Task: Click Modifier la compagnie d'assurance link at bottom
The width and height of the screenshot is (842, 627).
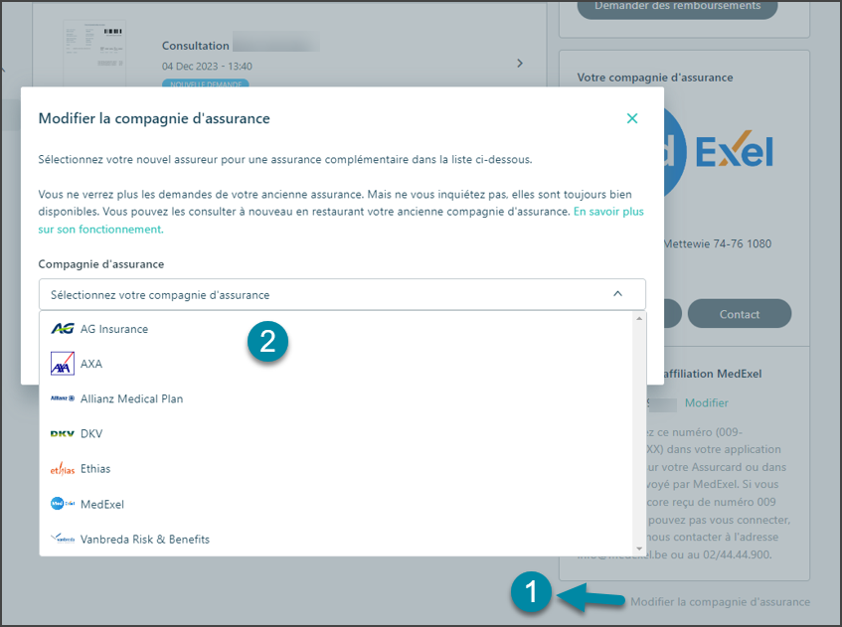Action: tap(720, 602)
